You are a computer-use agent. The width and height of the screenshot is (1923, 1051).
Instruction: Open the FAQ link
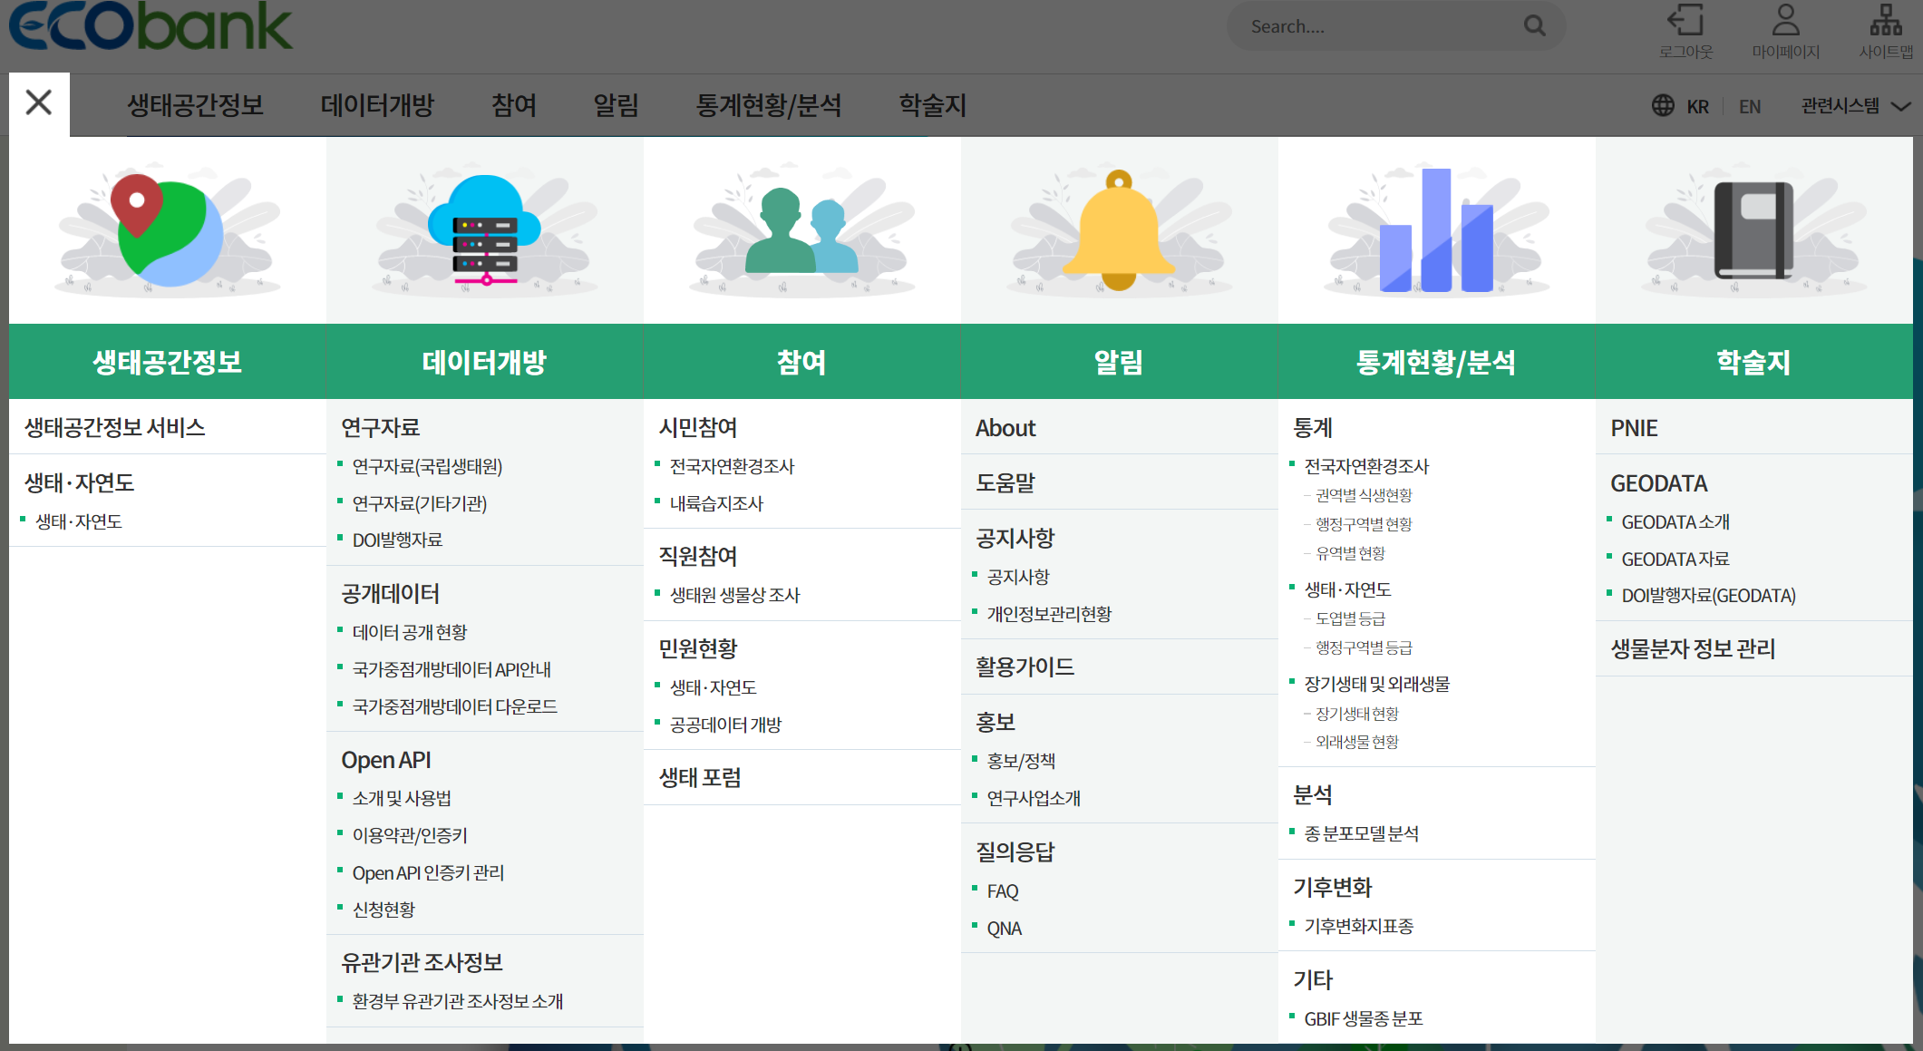pyautogui.click(x=1003, y=891)
